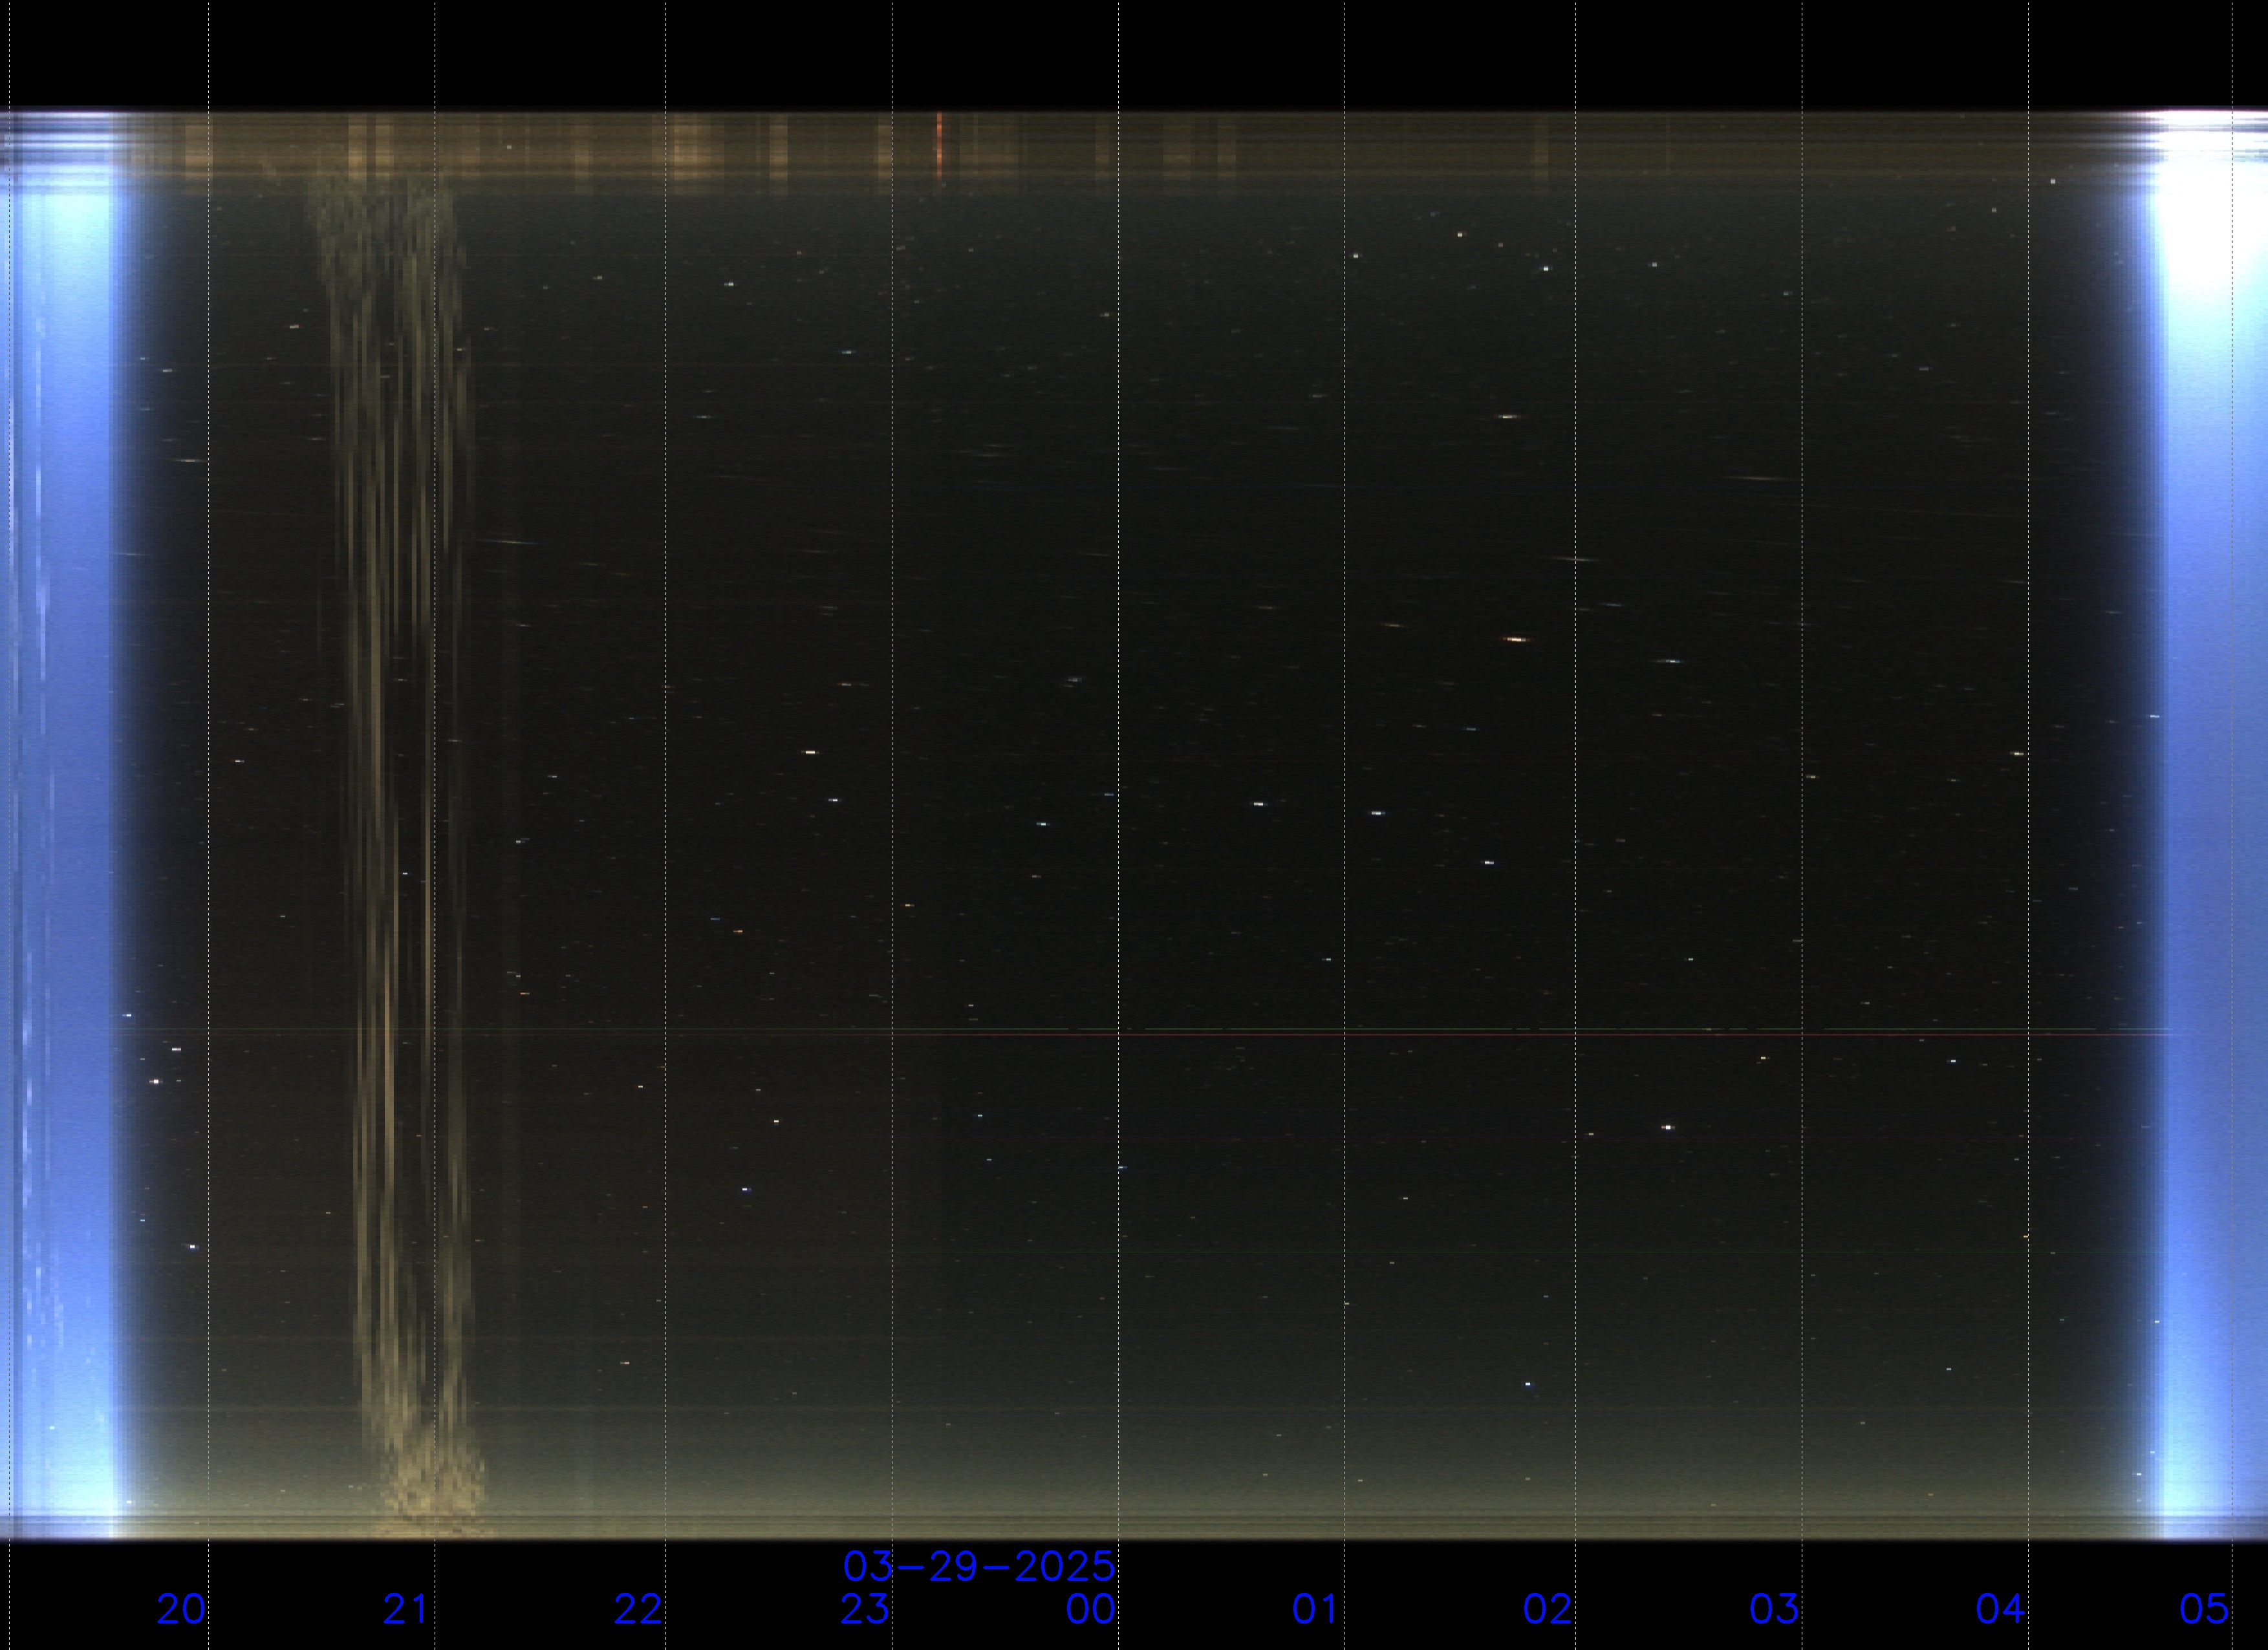Click the 05 hour label
The image size is (2268, 1650).
[2204, 1609]
